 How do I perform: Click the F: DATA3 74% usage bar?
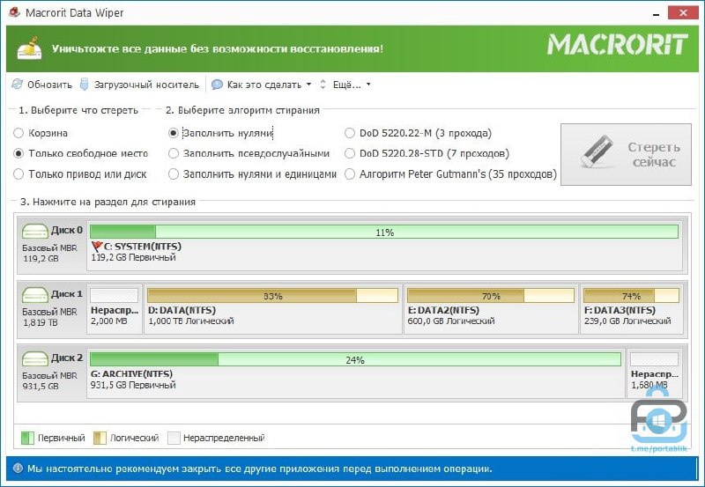coord(631,296)
